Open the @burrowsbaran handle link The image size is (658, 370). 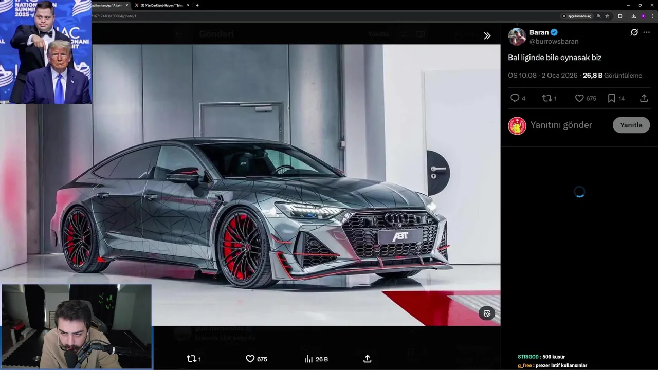click(x=554, y=42)
